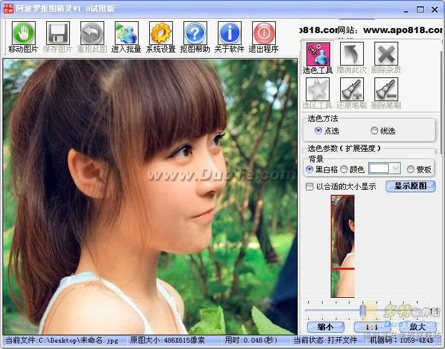The image size is (445, 349).
Task: Click the application logo in title bar
Action: tap(8, 8)
